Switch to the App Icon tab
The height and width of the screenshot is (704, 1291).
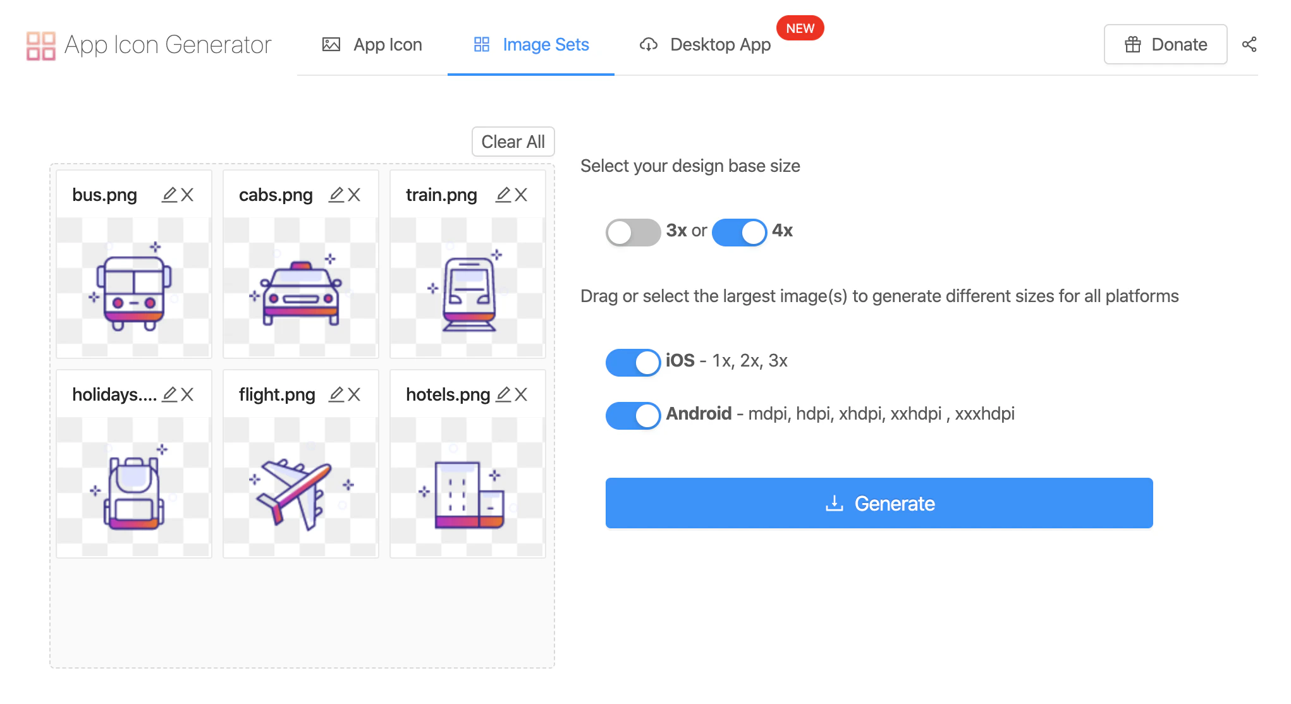tap(372, 45)
